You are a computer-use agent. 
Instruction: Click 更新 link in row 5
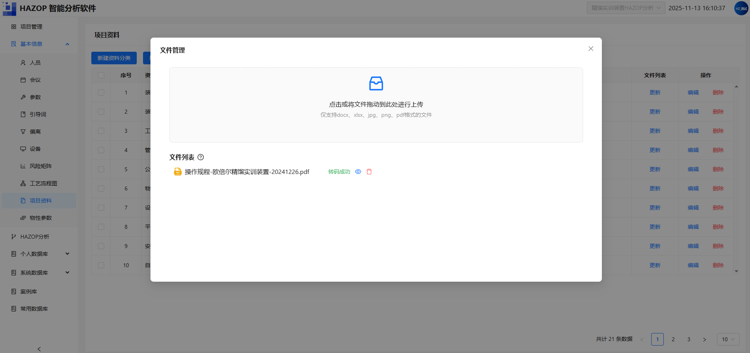(x=655, y=169)
